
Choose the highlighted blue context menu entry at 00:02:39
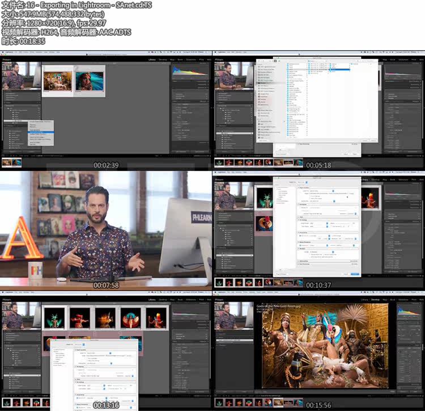[41, 132]
